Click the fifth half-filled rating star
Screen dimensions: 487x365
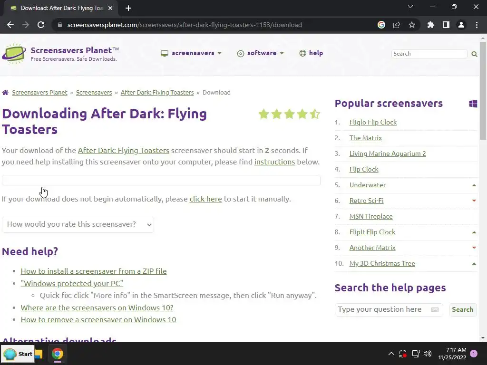(x=315, y=114)
